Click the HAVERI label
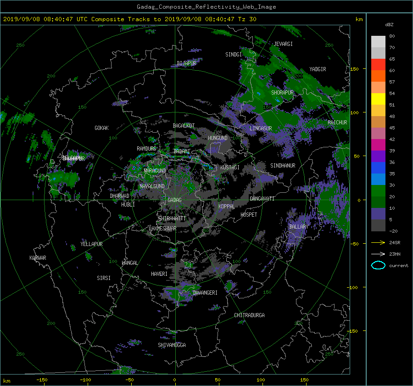Screen dimensions: 413x386 [x=159, y=274]
